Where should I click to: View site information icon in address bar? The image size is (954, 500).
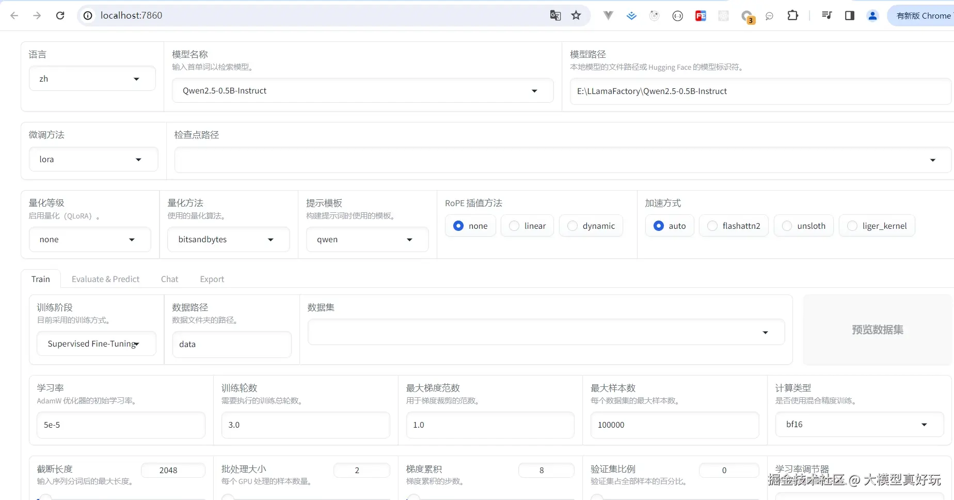click(x=88, y=15)
